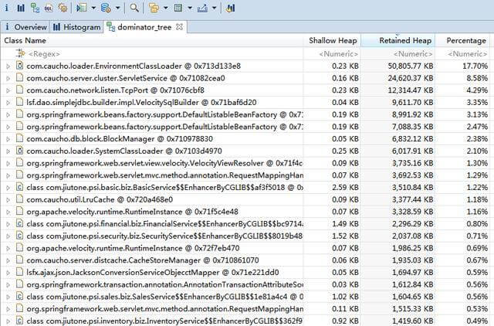Click the regex filter icon in the first row
The height and width of the screenshot is (326, 494).
pos(20,53)
